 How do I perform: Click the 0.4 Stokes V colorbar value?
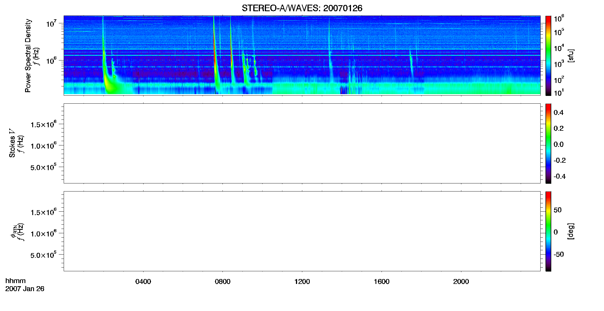(558, 113)
